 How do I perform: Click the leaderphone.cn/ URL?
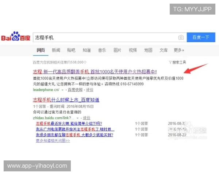[x=46, y=90]
